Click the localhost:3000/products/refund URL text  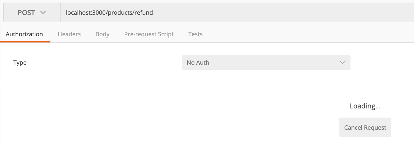click(x=109, y=13)
